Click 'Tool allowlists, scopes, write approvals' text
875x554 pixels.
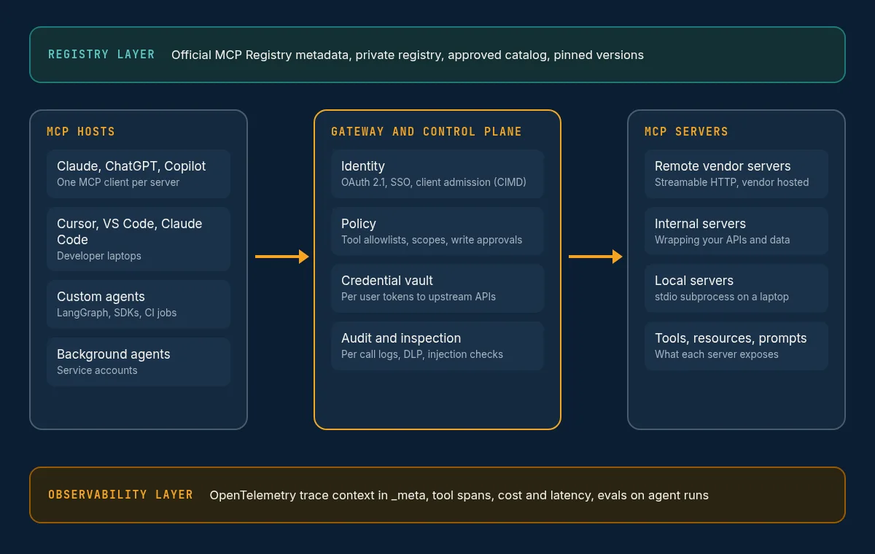click(432, 240)
